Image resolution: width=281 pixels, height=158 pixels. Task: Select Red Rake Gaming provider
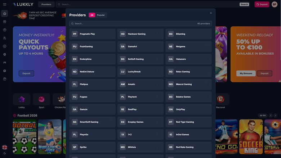(188, 147)
